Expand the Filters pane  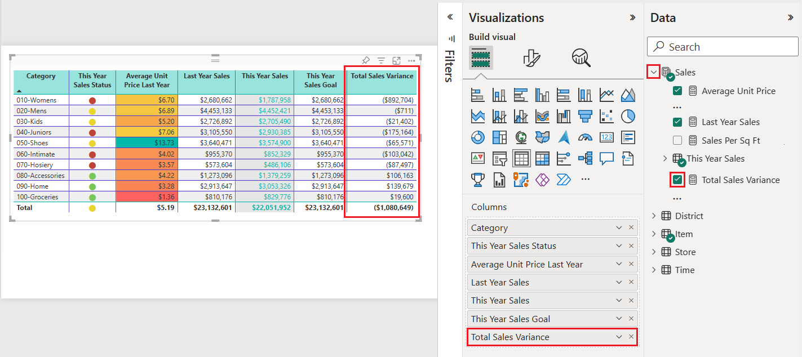click(450, 17)
